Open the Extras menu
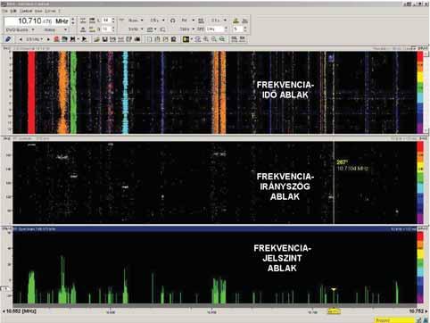Viewport: 430px width, 323px height. 50,11
